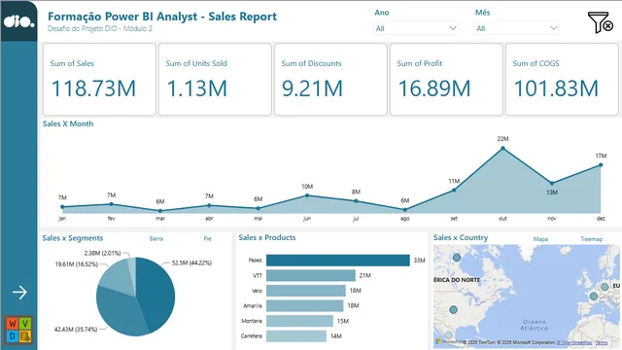This screenshot has height=350, width=622.
Task: Click the Montana bar in products chart
Action: (x=299, y=321)
